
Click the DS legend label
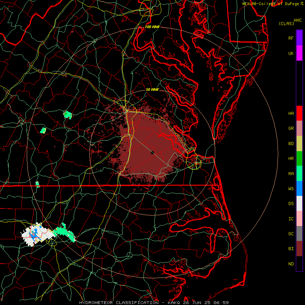coord(291,204)
